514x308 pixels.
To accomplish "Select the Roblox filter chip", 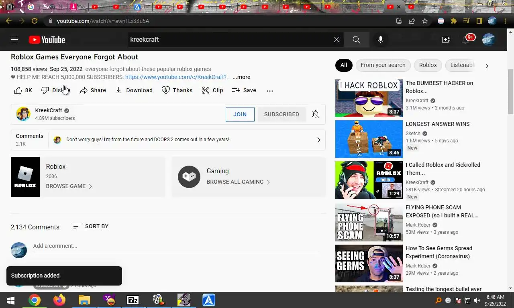I will 428,65.
